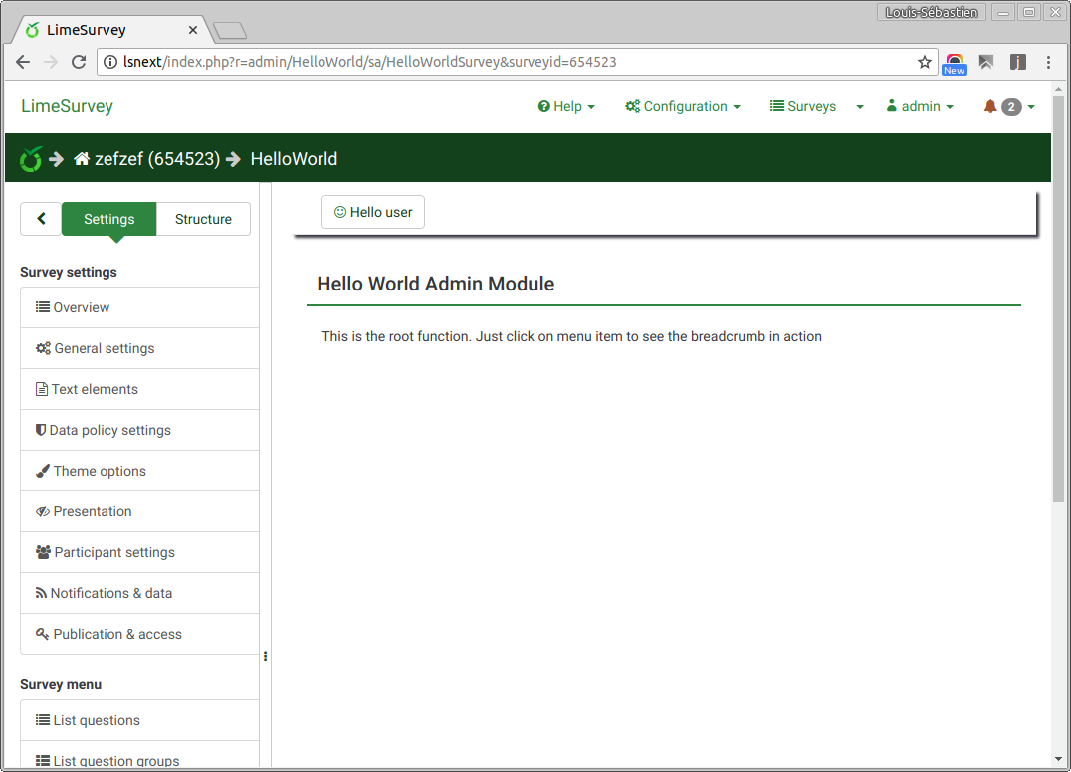The height and width of the screenshot is (772, 1071).
Task: Select the Settings tab
Action: point(109,219)
